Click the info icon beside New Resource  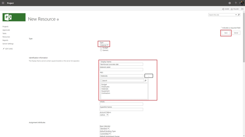point(58,19)
